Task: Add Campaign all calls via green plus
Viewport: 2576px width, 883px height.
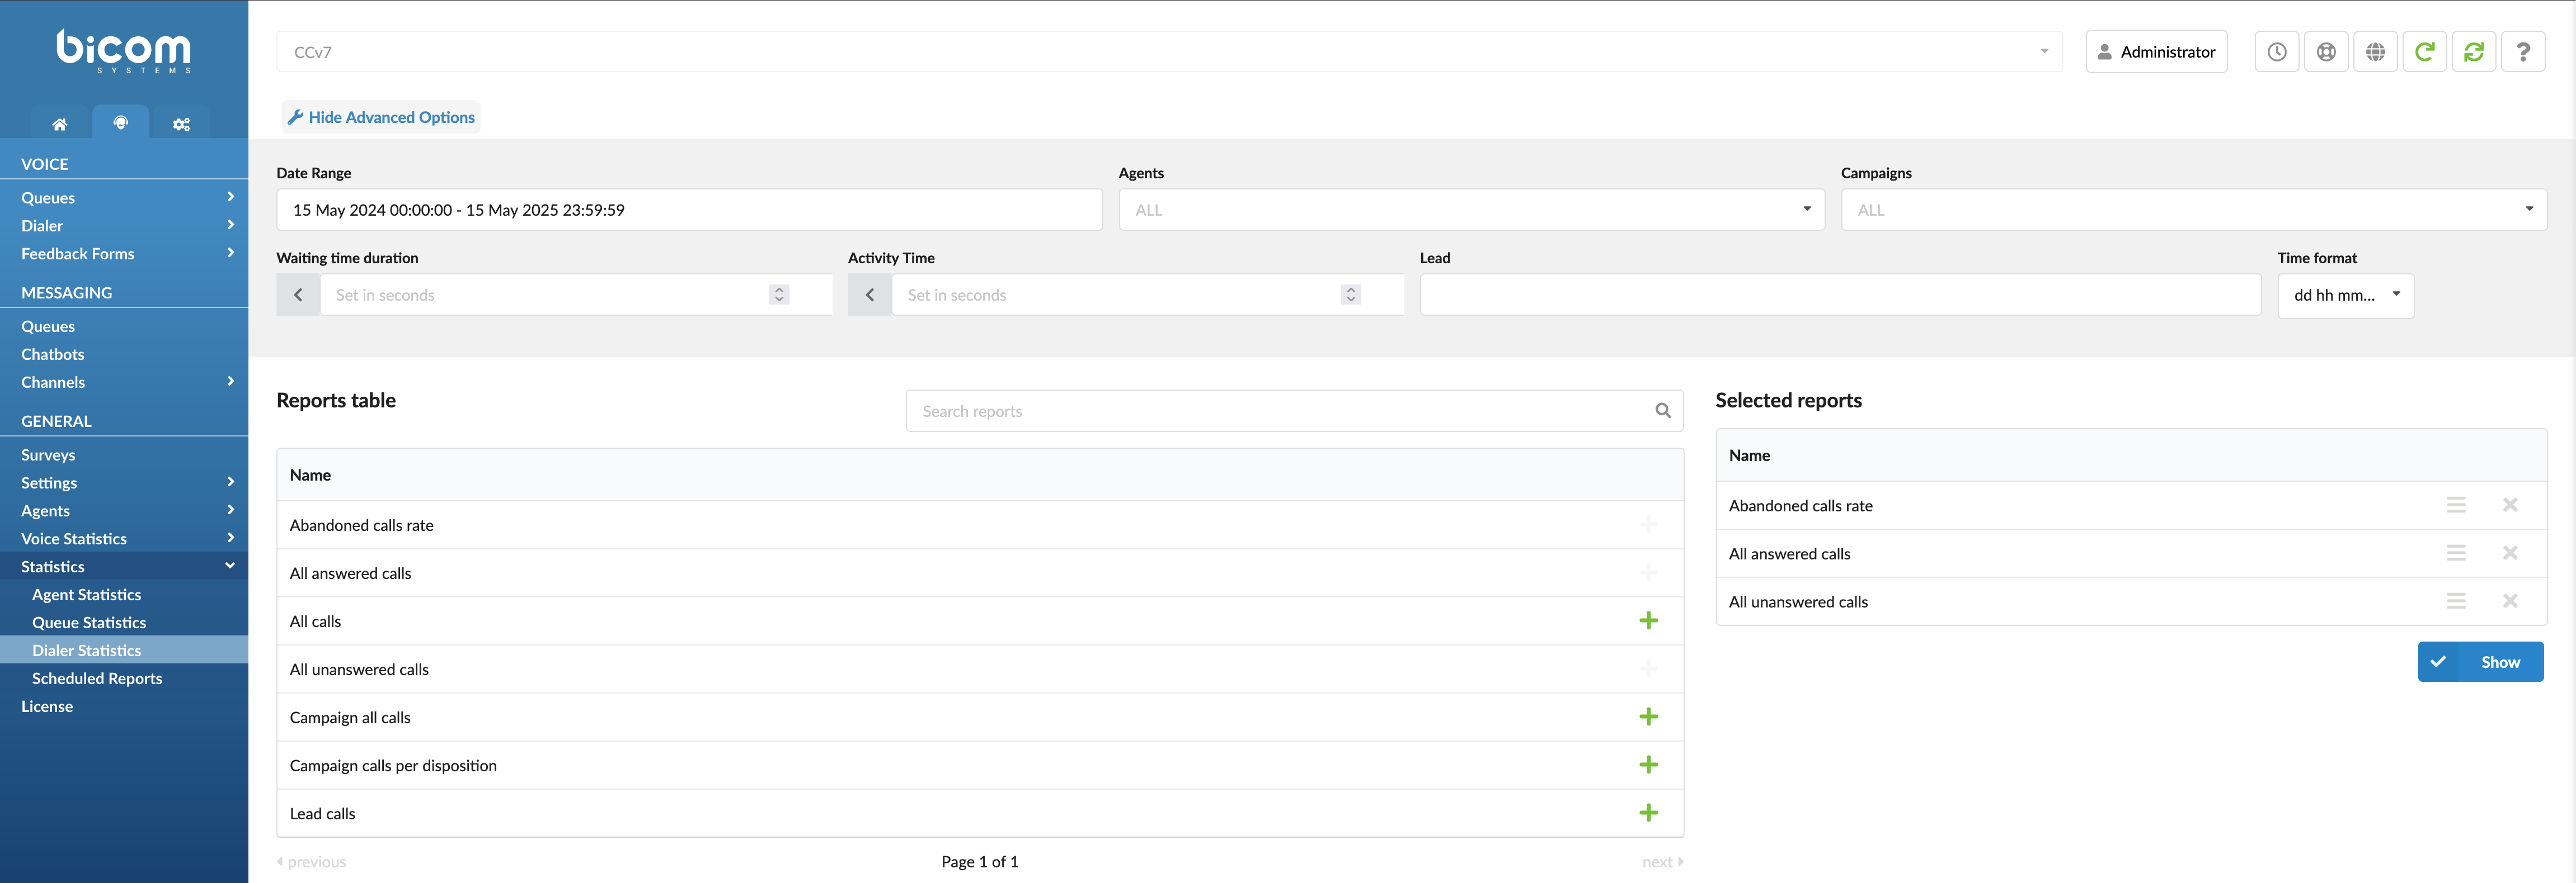Action: pyautogui.click(x=1649, y=716)
